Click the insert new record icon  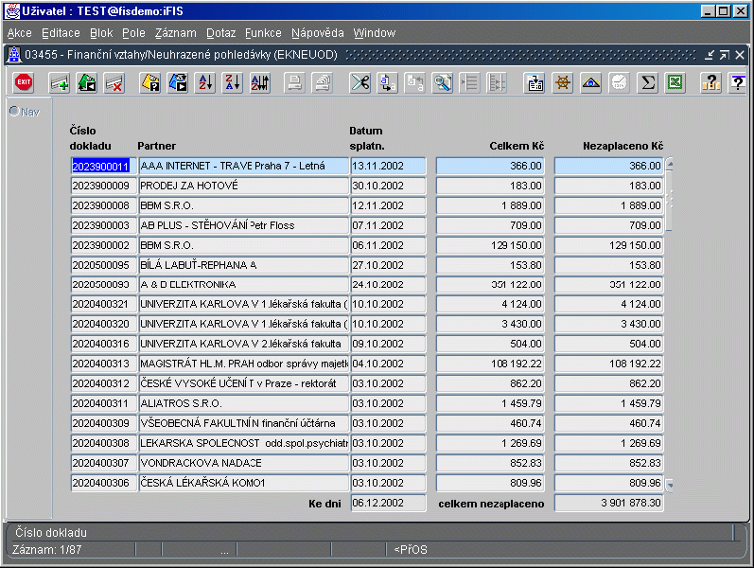[x=60, y=82]
